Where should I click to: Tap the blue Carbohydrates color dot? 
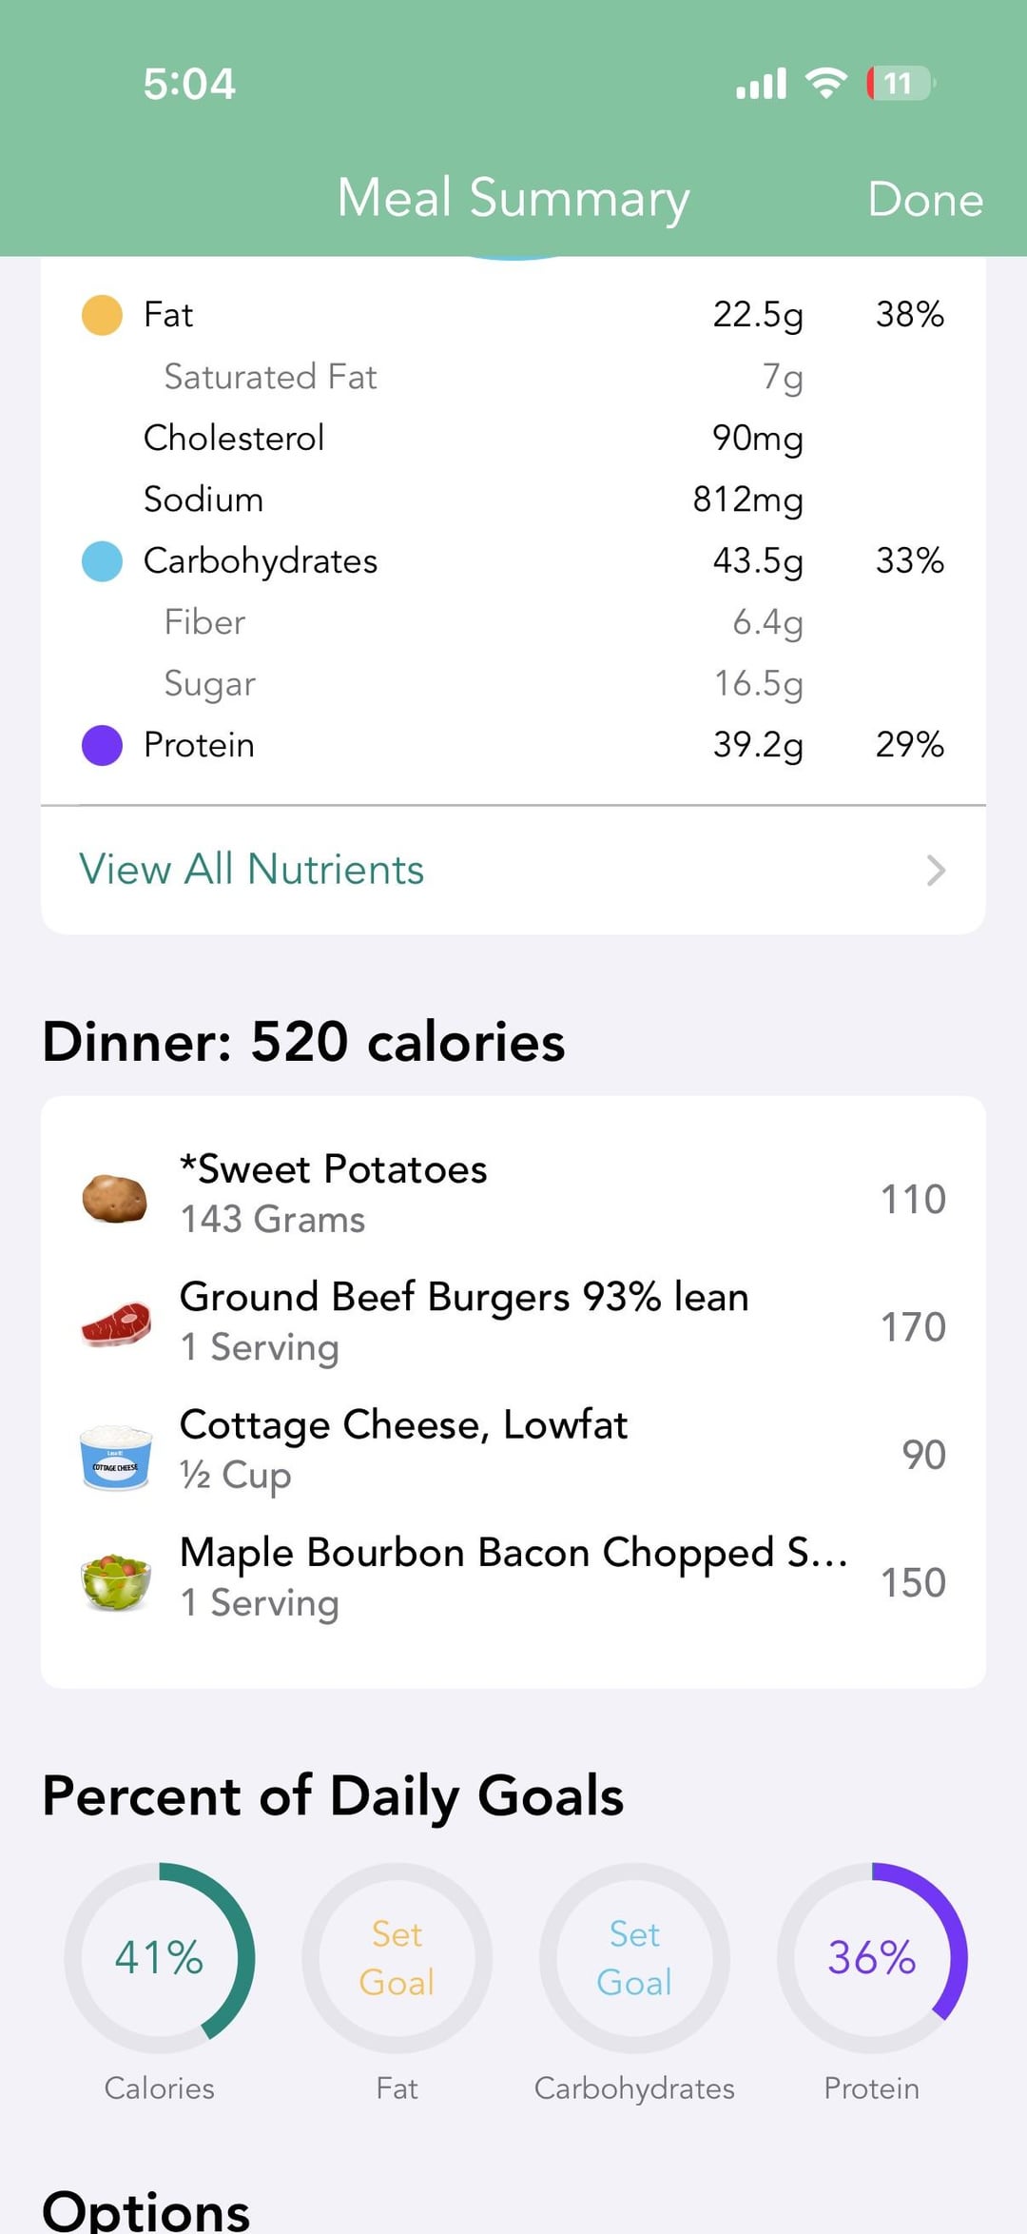tap(102, 561)
